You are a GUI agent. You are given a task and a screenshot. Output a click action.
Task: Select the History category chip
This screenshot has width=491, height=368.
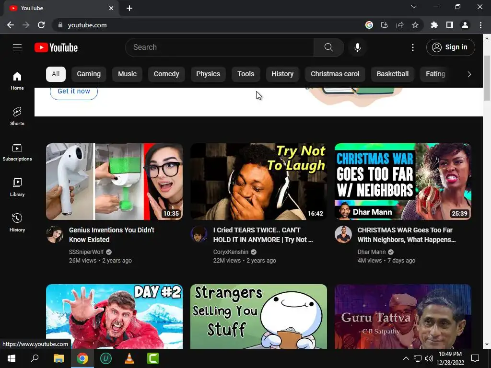pos(282,74)
